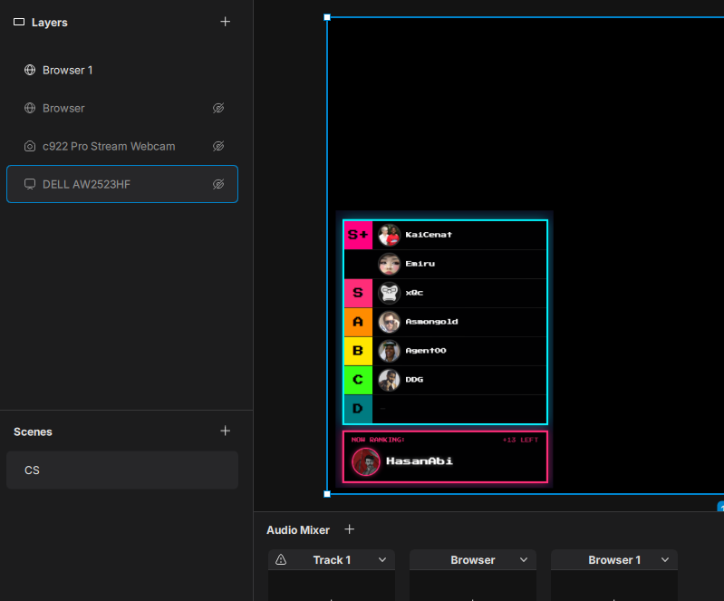
Task: Click monitor icon of DELL AW2523HF layer
Action: (x=30, y=184)
